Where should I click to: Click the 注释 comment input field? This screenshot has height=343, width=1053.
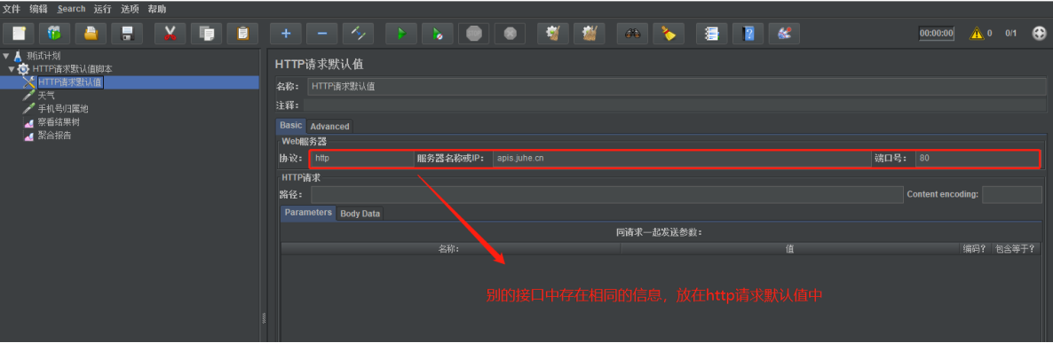675,105
